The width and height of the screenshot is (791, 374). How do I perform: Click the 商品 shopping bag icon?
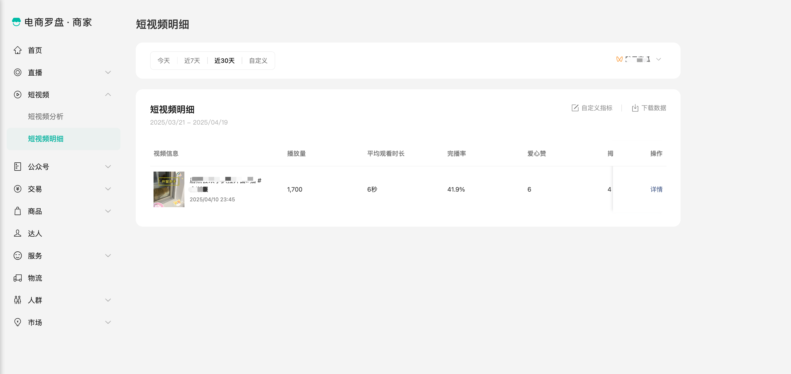pyautogui.click(x=18, y=211)
